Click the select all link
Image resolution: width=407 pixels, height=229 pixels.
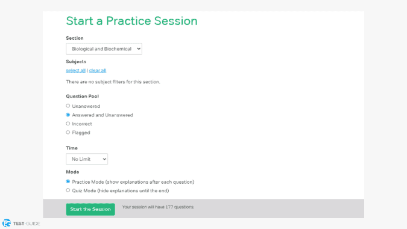(x=75, y=71)
